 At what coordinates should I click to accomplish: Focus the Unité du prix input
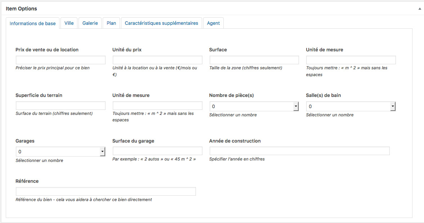click(157, 60)
